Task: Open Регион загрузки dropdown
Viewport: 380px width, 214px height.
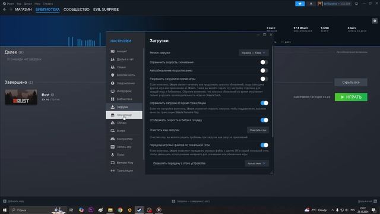Action: 254,53
